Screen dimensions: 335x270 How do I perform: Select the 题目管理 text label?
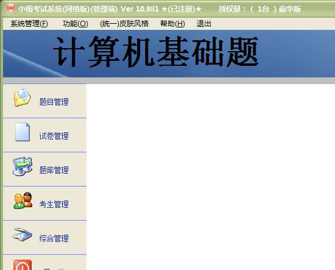[54, 102]
